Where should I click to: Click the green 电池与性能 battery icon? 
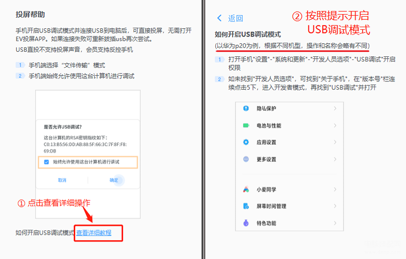pyautogui.click(x=246, y=125)
